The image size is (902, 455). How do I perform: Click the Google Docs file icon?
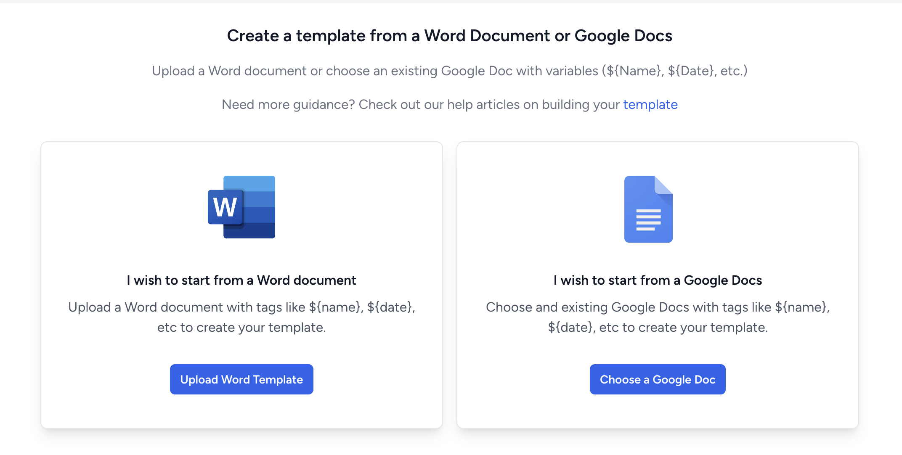point(648,209)
